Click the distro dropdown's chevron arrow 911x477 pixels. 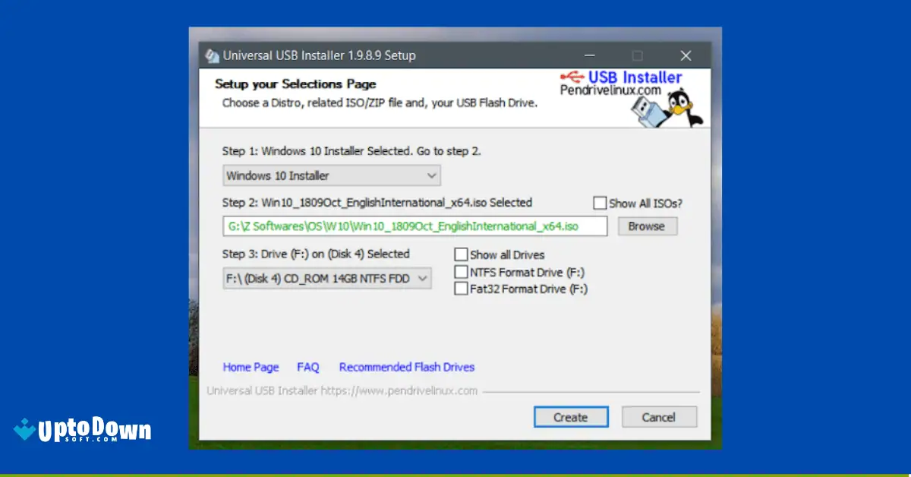click(430, 175)
